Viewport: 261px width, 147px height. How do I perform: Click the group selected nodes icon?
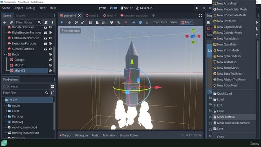click(104, 22)
